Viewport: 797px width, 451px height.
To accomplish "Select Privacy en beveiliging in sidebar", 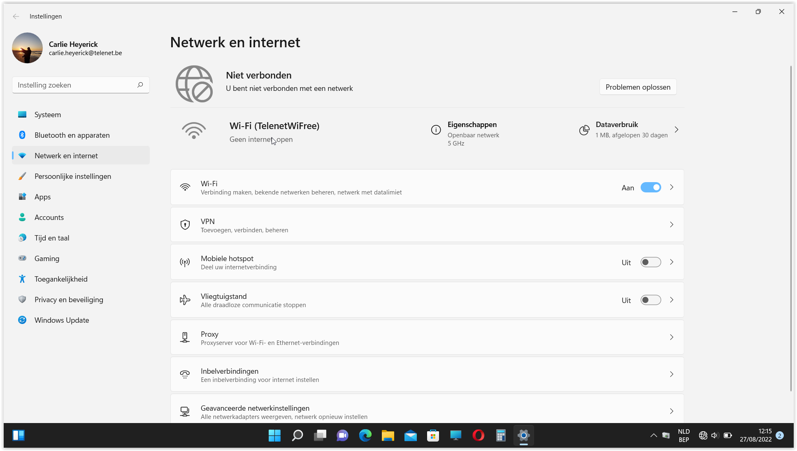I will [69, 300].
